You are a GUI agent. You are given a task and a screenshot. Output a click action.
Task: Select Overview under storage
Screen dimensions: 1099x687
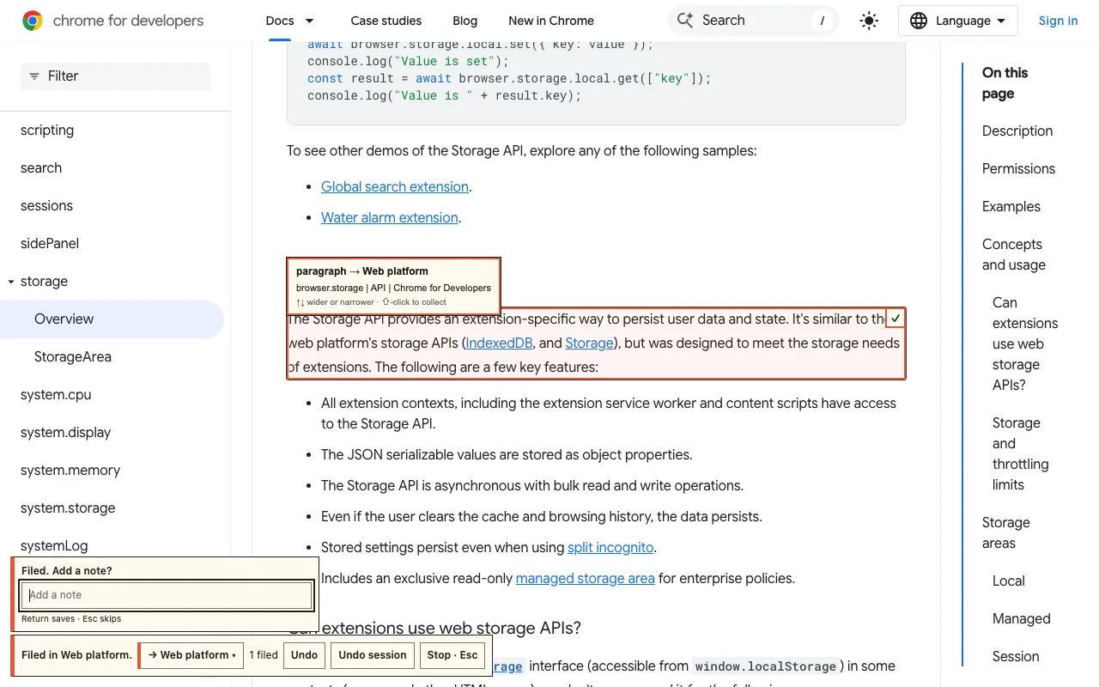(112, 319)
